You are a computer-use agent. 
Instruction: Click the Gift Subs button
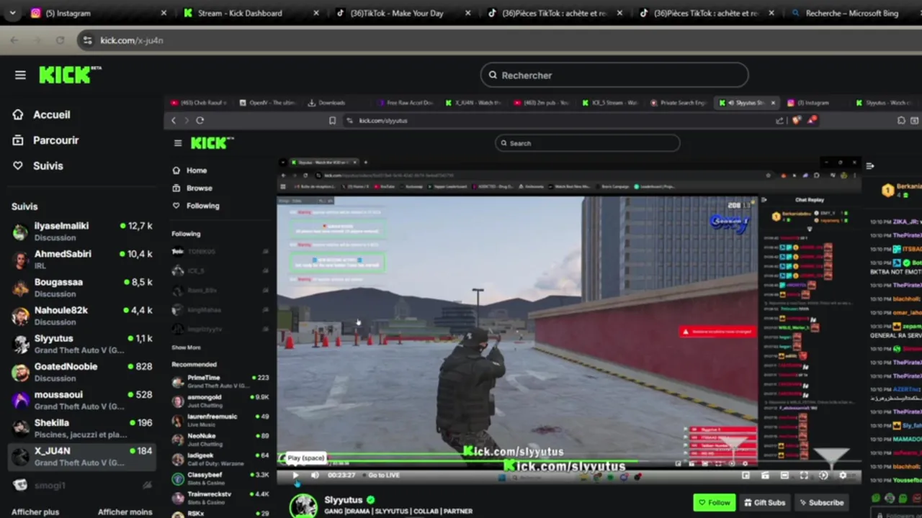pos(764,502)
